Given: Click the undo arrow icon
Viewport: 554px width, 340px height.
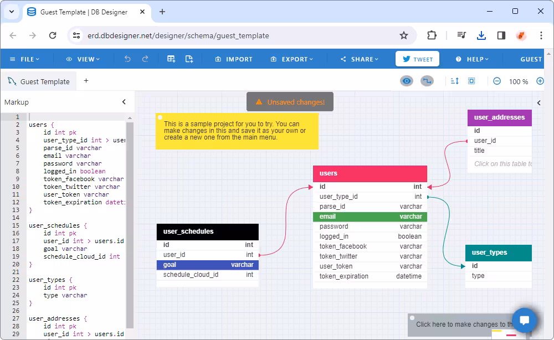Looking at the screenshot, I should (x=127, y=59).
